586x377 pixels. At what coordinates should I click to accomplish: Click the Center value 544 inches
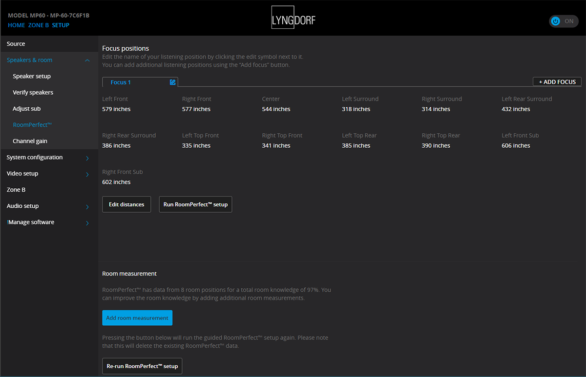(x=276, y=109)
